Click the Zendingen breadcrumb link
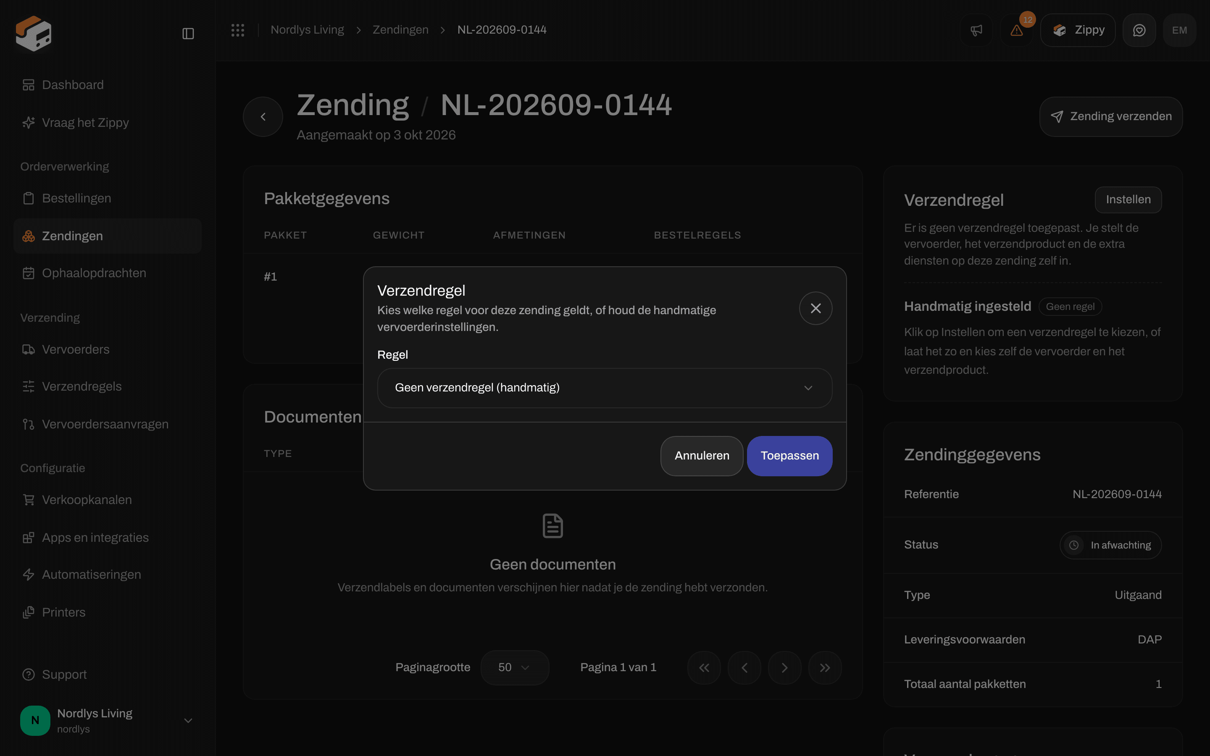 tap(400, 30)
